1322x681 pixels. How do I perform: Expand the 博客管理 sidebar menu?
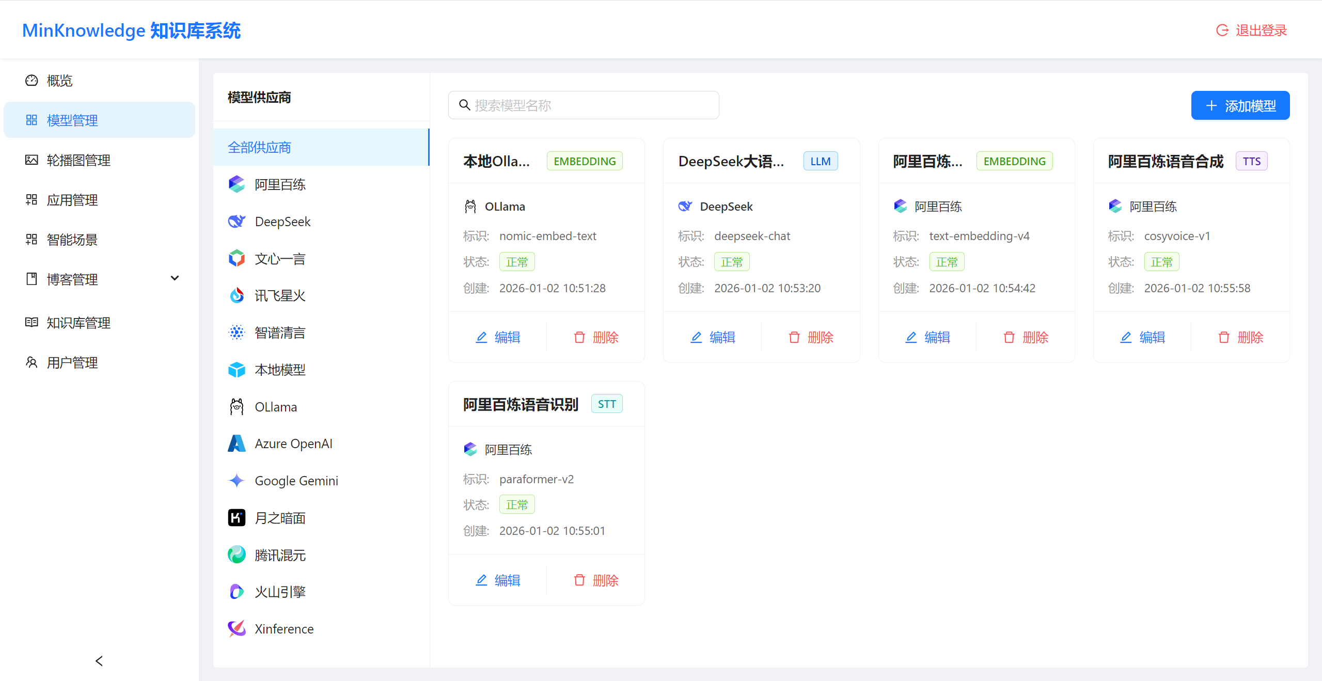pos(175,278)
